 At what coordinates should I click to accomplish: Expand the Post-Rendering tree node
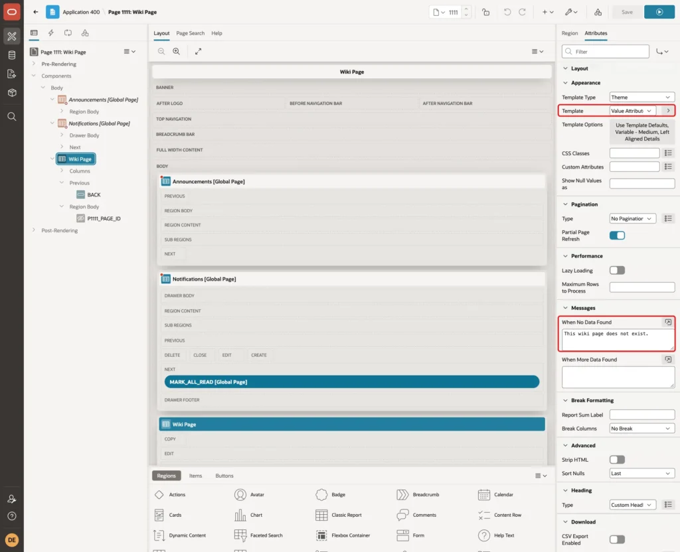(x=34, y=230)
